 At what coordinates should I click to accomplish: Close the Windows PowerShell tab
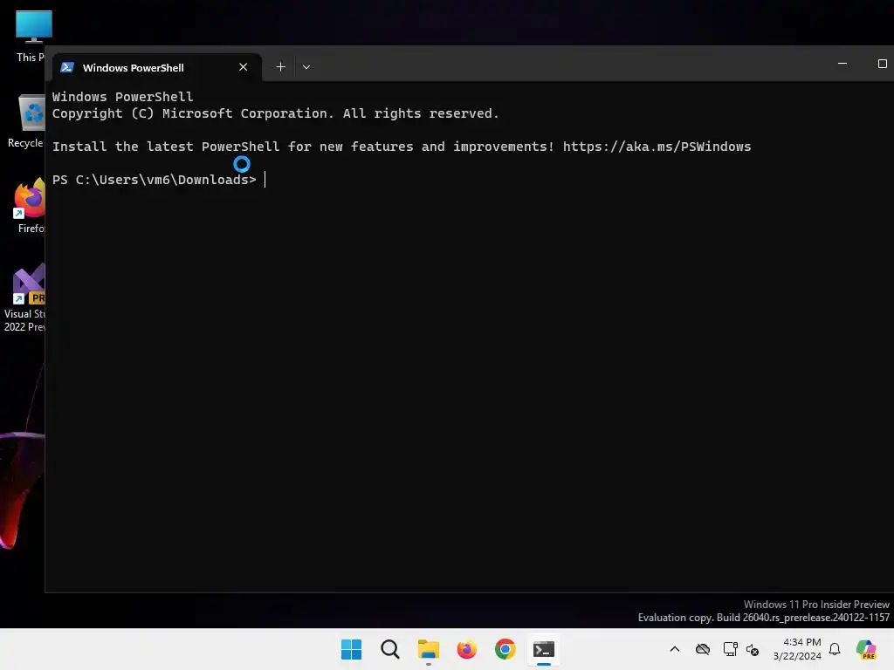244,67
